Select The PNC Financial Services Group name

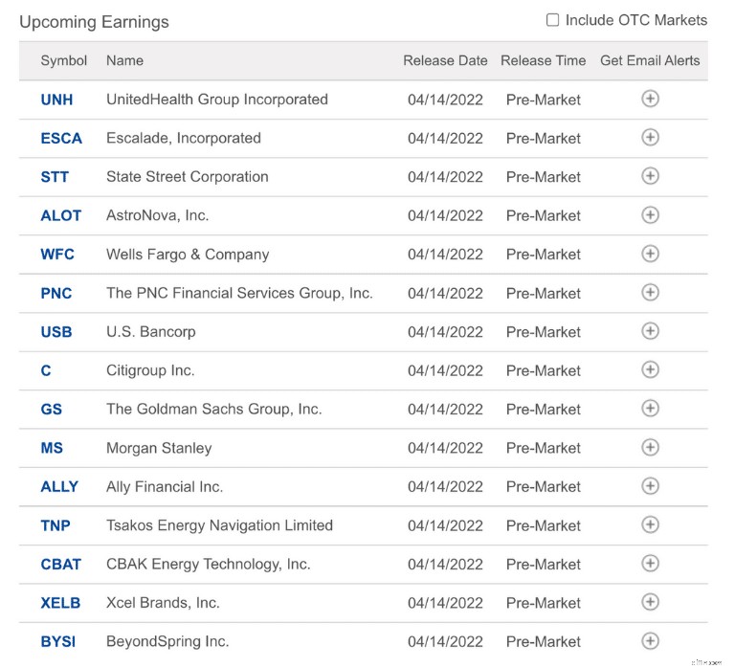pyautogui.click(x=239, y=293)
